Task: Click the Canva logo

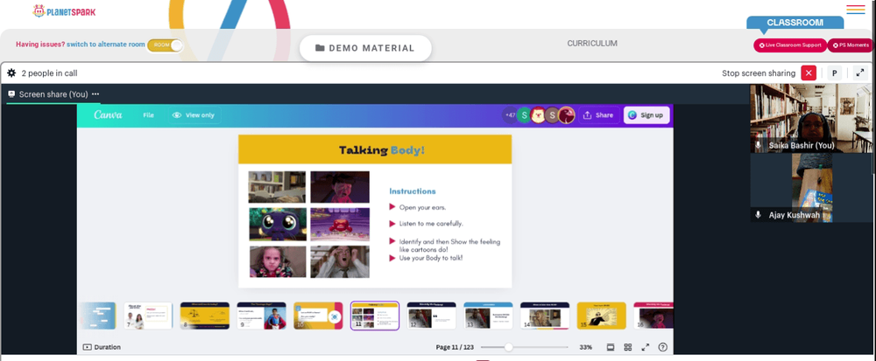Action: tap(108, 115)
